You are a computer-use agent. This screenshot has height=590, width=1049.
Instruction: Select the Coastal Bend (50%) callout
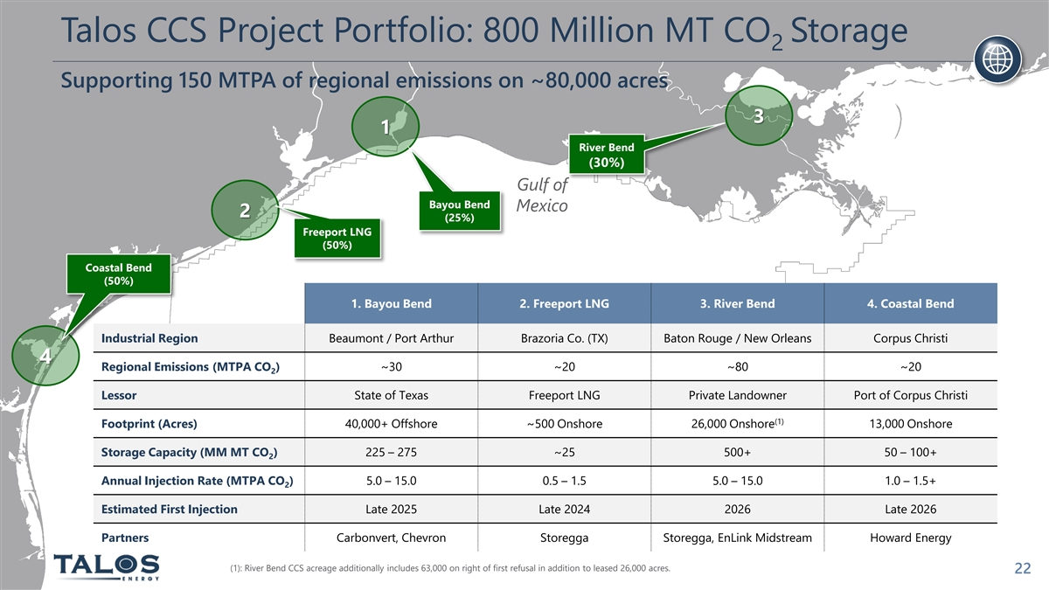pos(118,274)
